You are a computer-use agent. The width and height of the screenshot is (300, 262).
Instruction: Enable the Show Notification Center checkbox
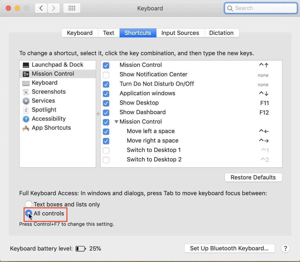106,75
